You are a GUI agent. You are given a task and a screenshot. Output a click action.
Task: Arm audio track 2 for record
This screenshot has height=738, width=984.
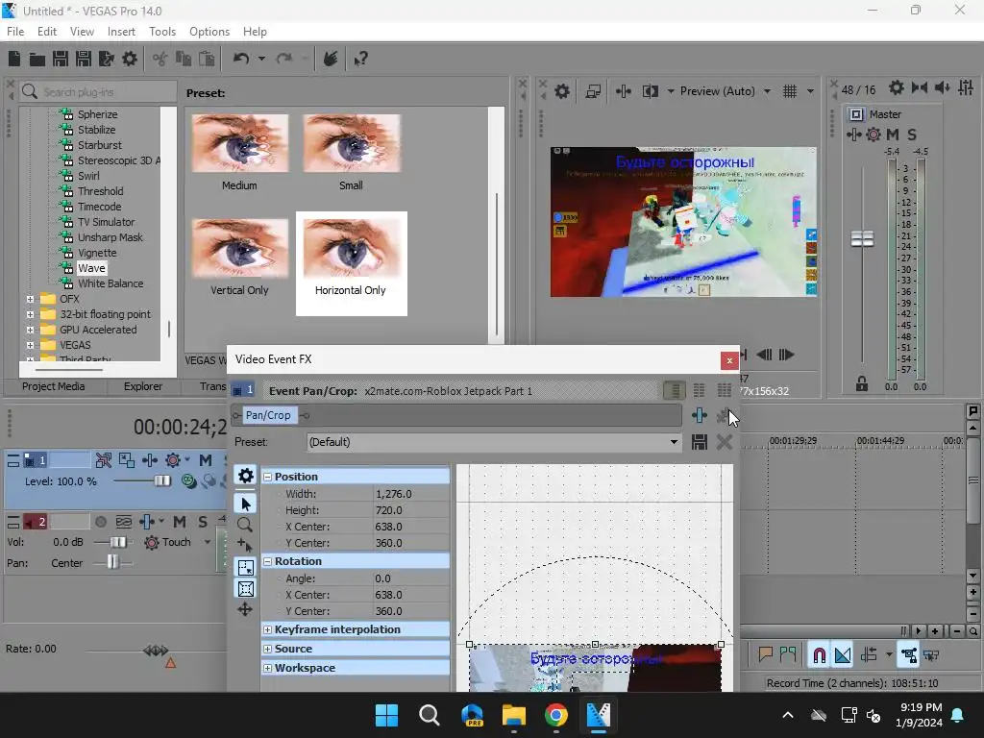point(100,522)
